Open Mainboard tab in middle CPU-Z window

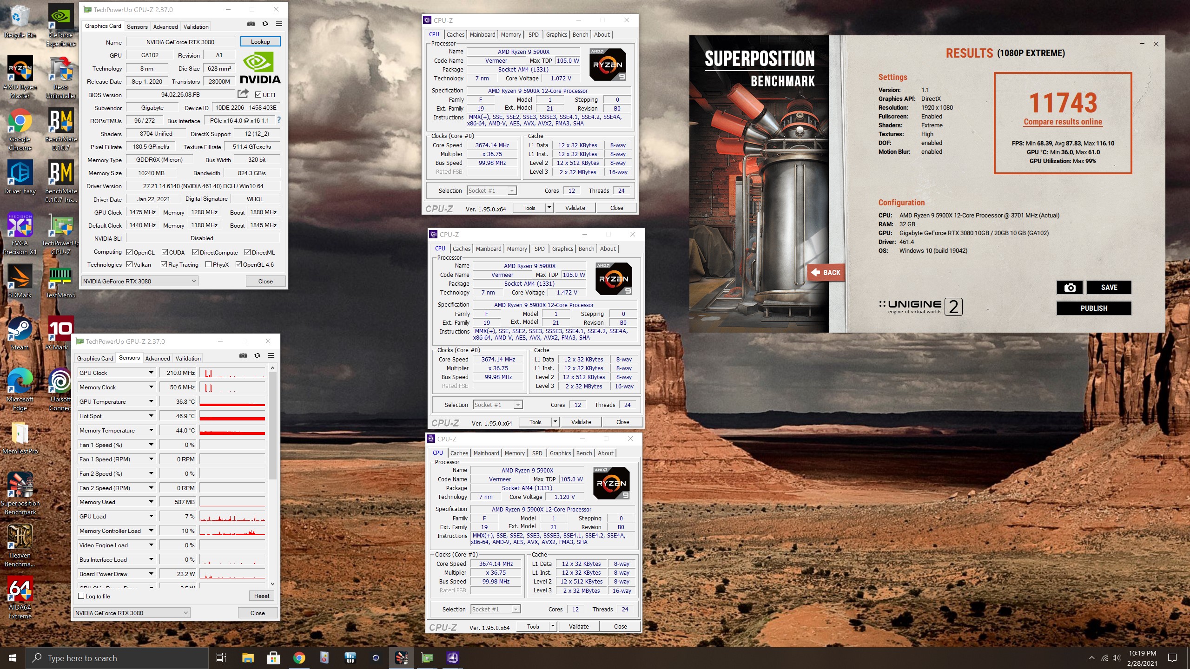tap(489, 249)
